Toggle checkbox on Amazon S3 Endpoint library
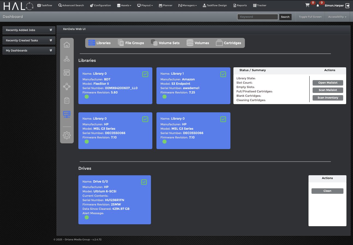The width and height of the screenshot is (353, 245). (223, 74)
